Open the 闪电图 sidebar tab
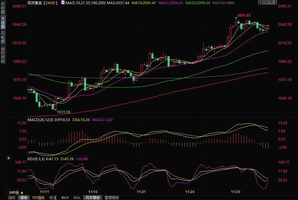298x200 pixels. coord(3,37)
